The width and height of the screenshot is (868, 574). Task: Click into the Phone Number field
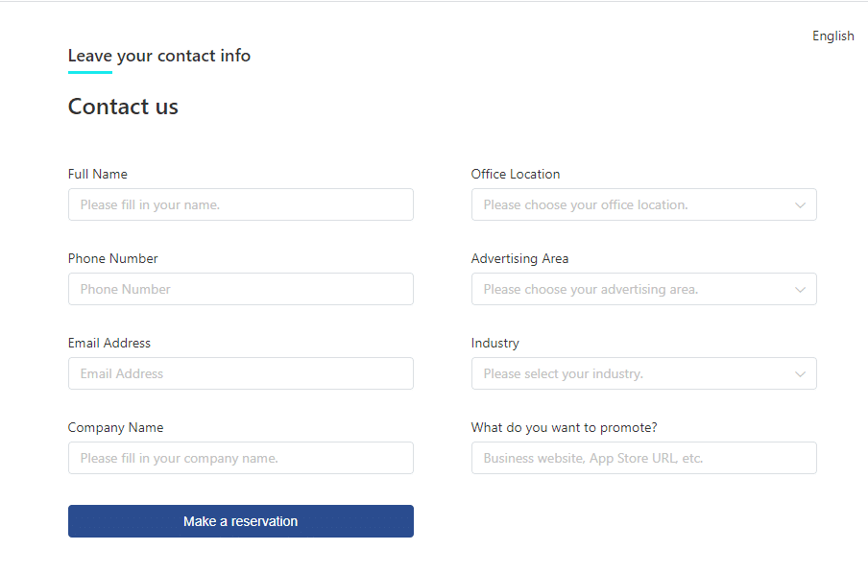point(240,289)
